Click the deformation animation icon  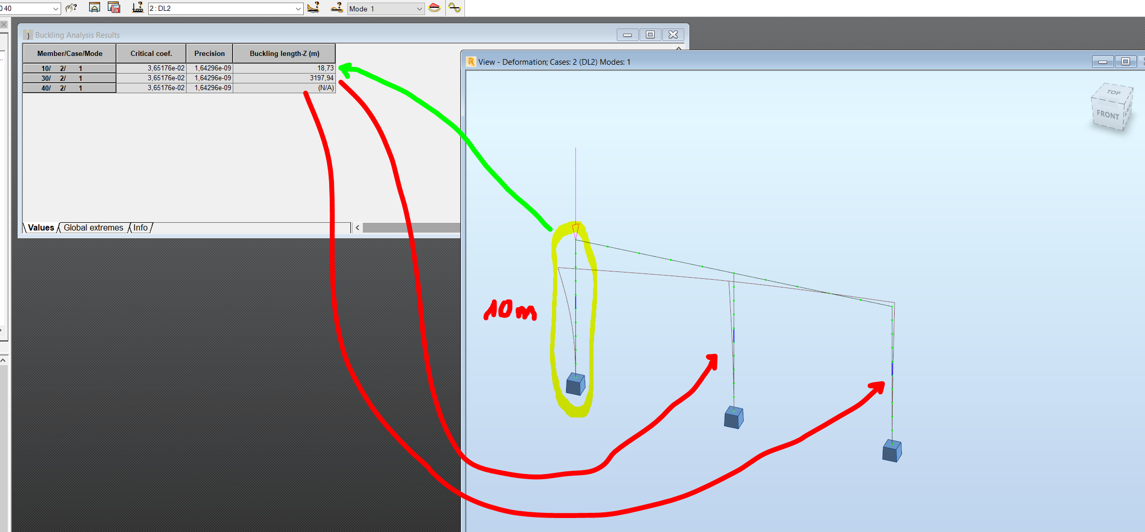[x=336, y=8]
